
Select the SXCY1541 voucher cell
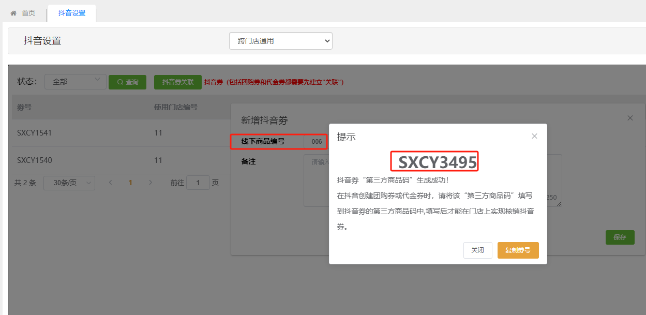[35, 133]
